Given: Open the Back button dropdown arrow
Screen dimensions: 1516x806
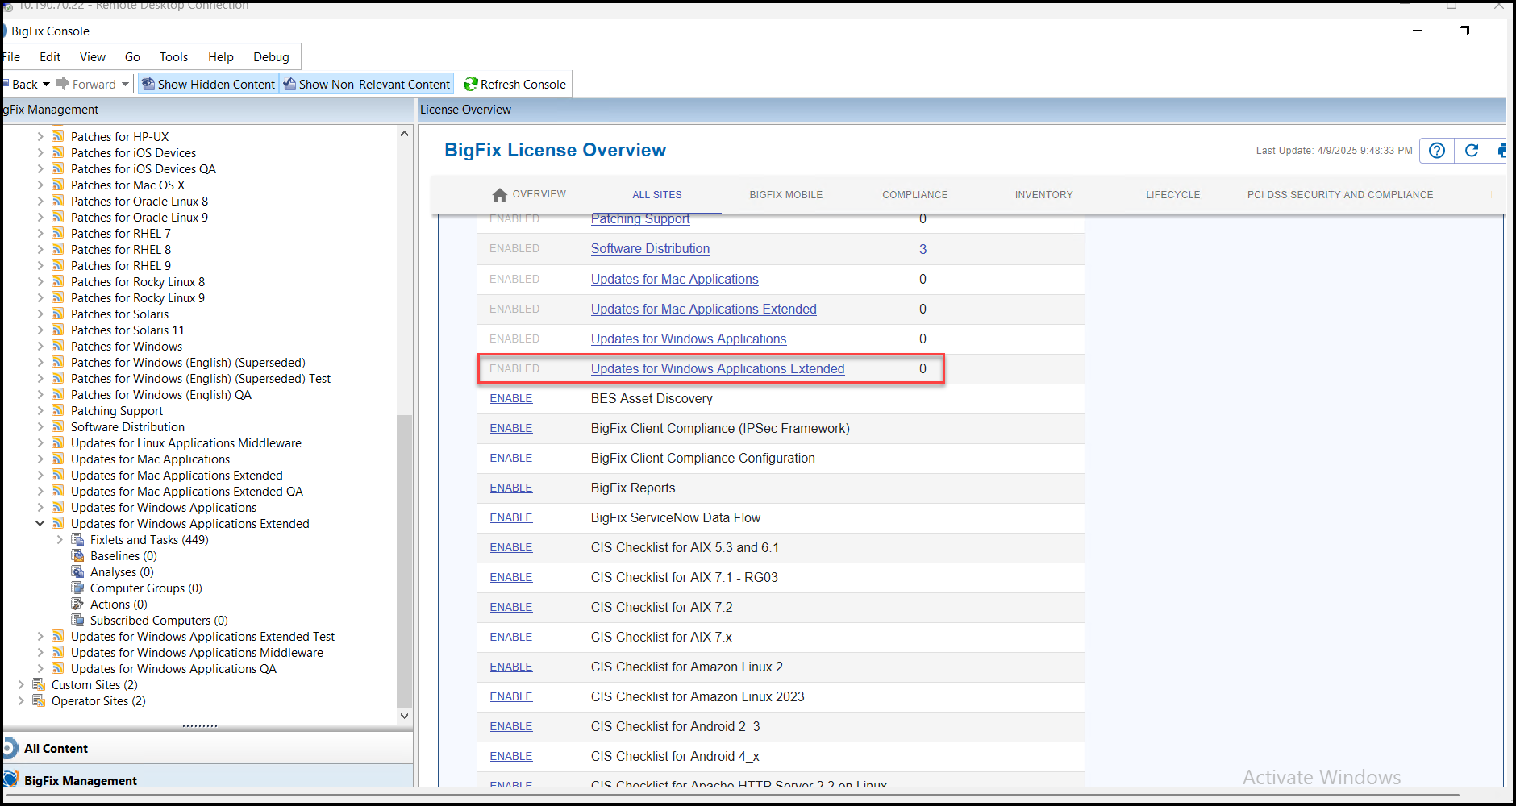Looking at the screenshot, I should 46,84.
